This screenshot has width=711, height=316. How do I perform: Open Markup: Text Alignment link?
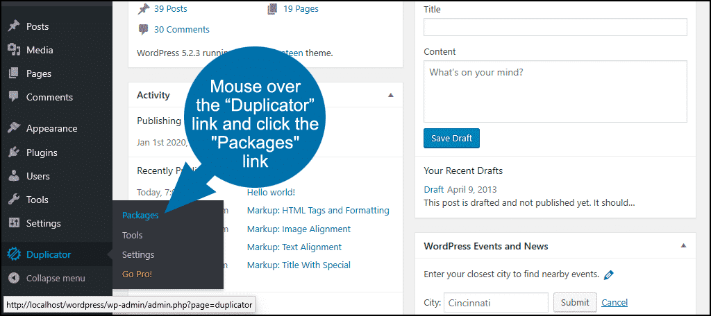pos(294,247)
